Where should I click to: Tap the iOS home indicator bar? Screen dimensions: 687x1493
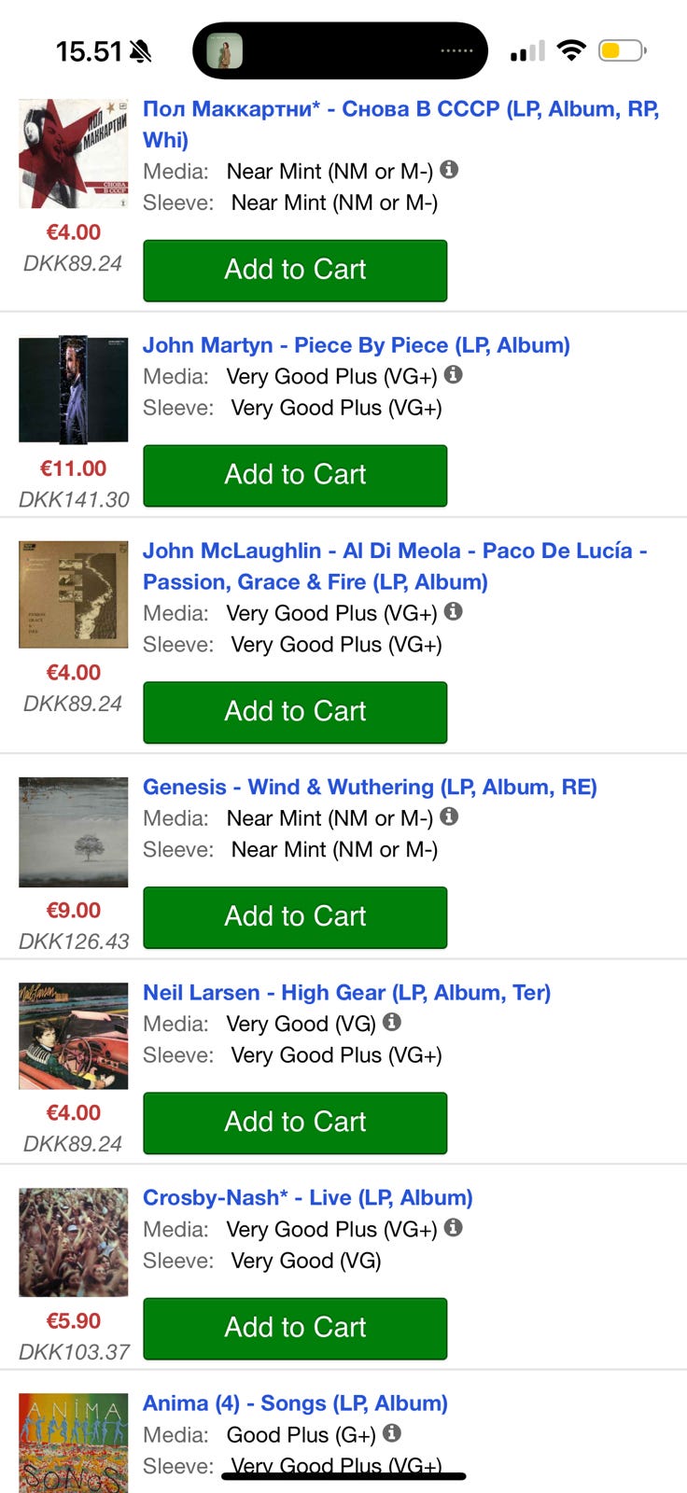[343, 1476]
